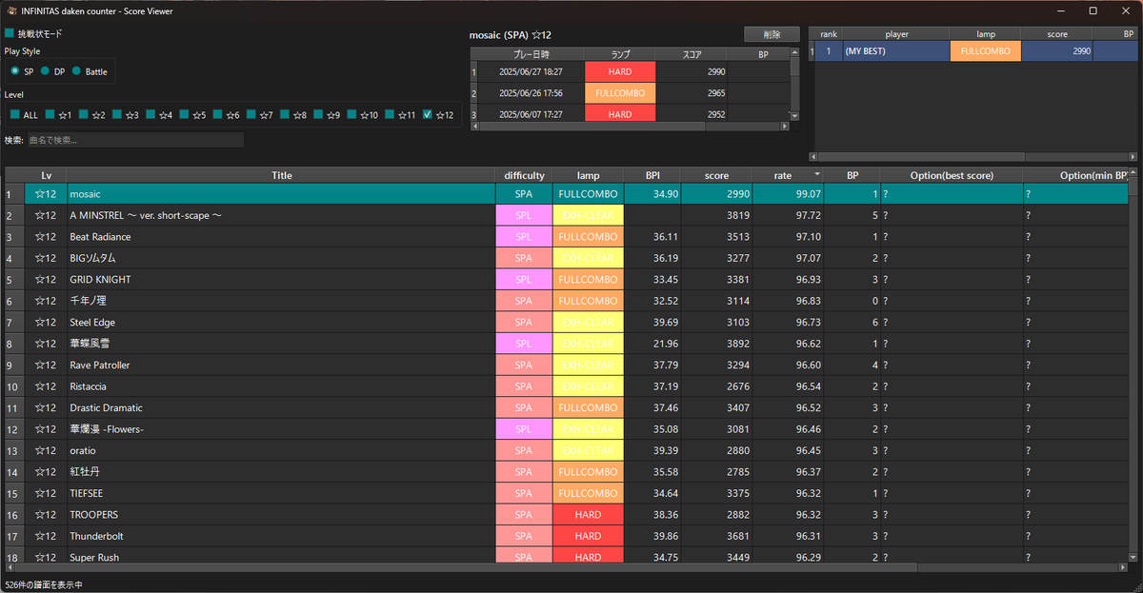Click the HARD lamp of 2025/06/27 record
Viewport: 1143px width, 593px height.
[x=620, y=71]
